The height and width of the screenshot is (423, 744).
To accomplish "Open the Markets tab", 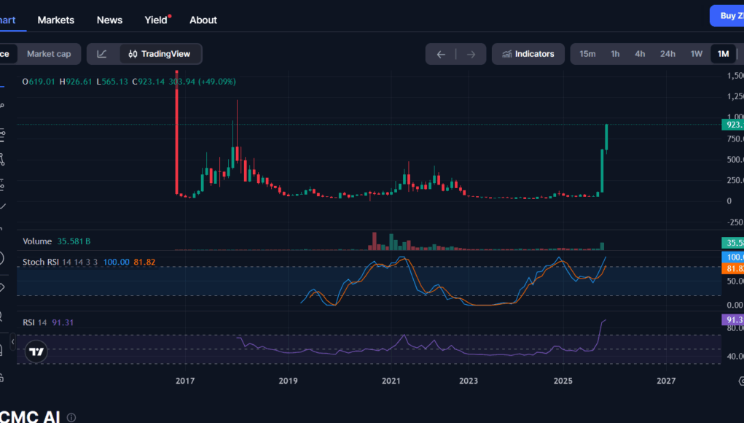I will 56,20.
